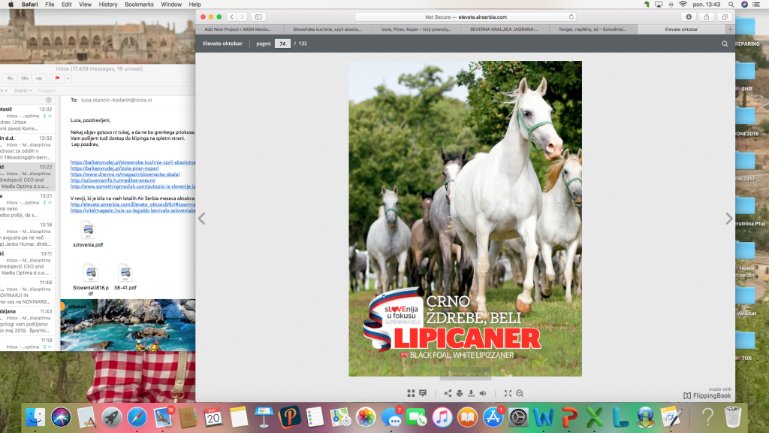This screenshot has height=433, width=769.
Task: Select the 13:22 Sredojević CEO message
Action: coord(28,177)
